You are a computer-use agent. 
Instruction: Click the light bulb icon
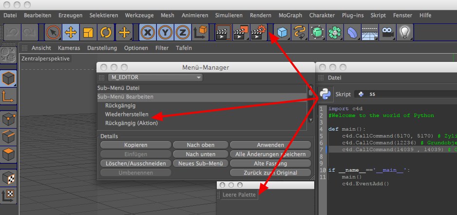[x=405, y=33]
